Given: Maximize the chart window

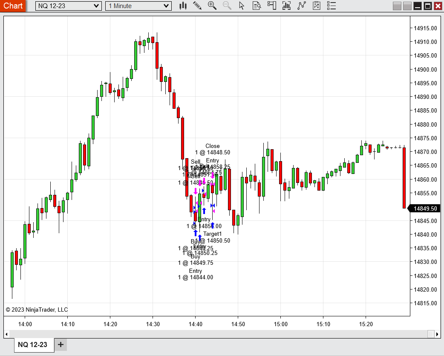Looking at the screenshot, I should pyautogui.click(x=428, y=6).
